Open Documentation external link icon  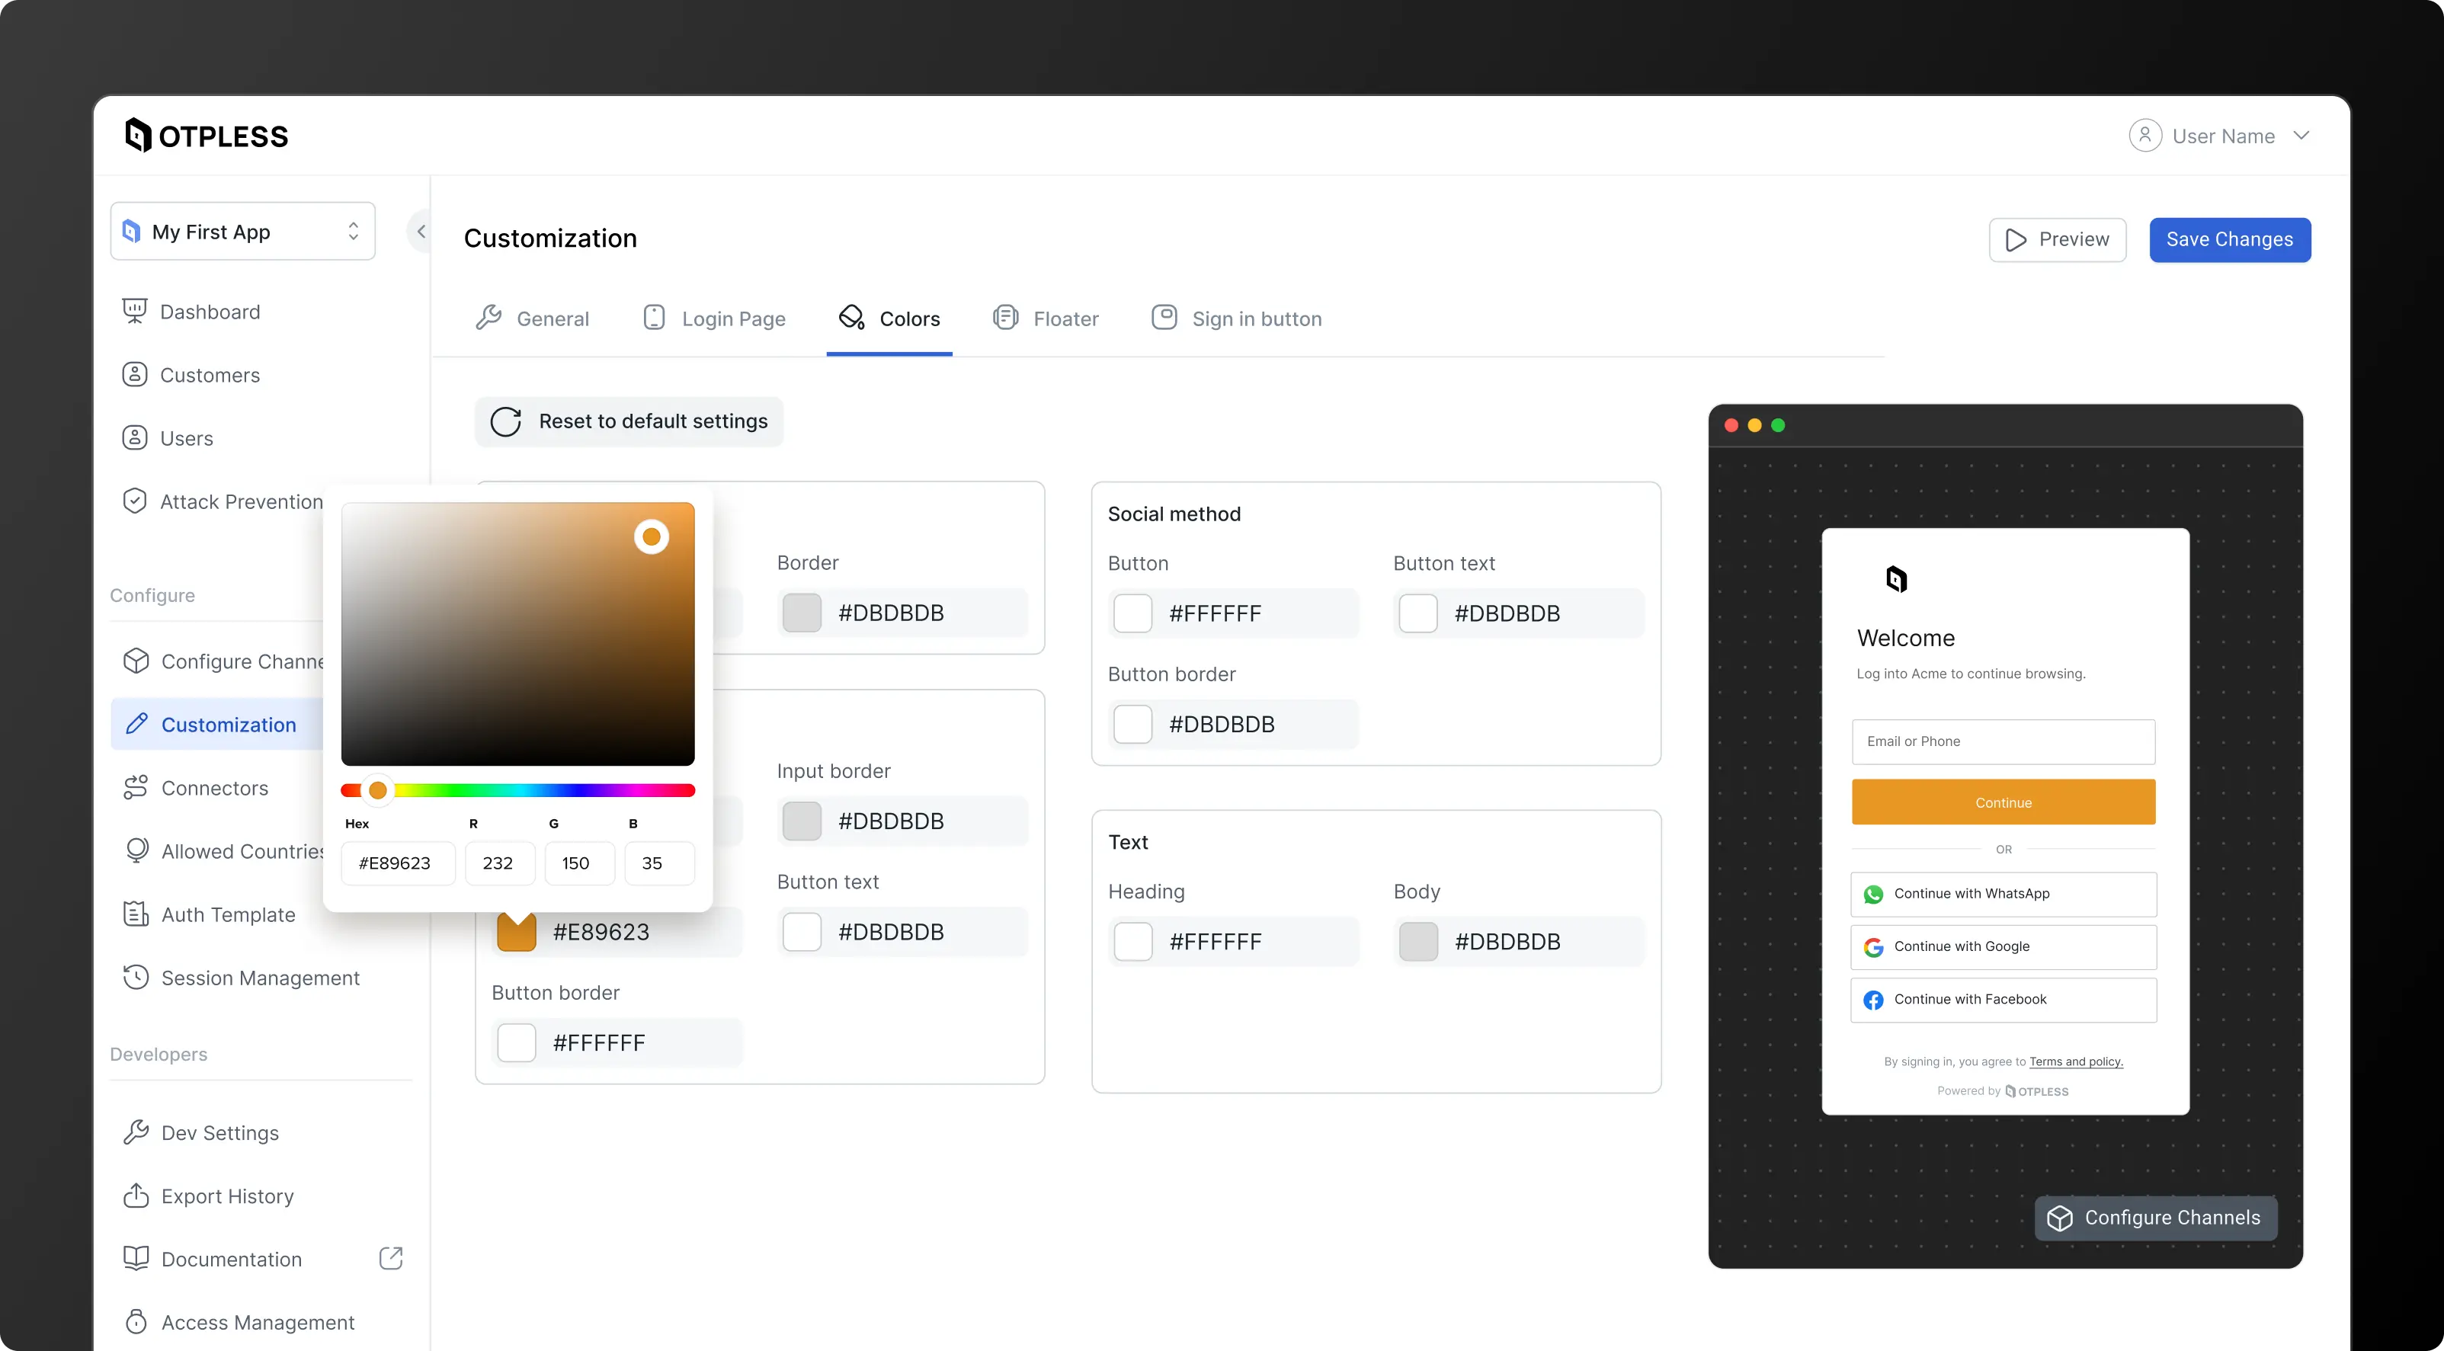(391, 1258)
